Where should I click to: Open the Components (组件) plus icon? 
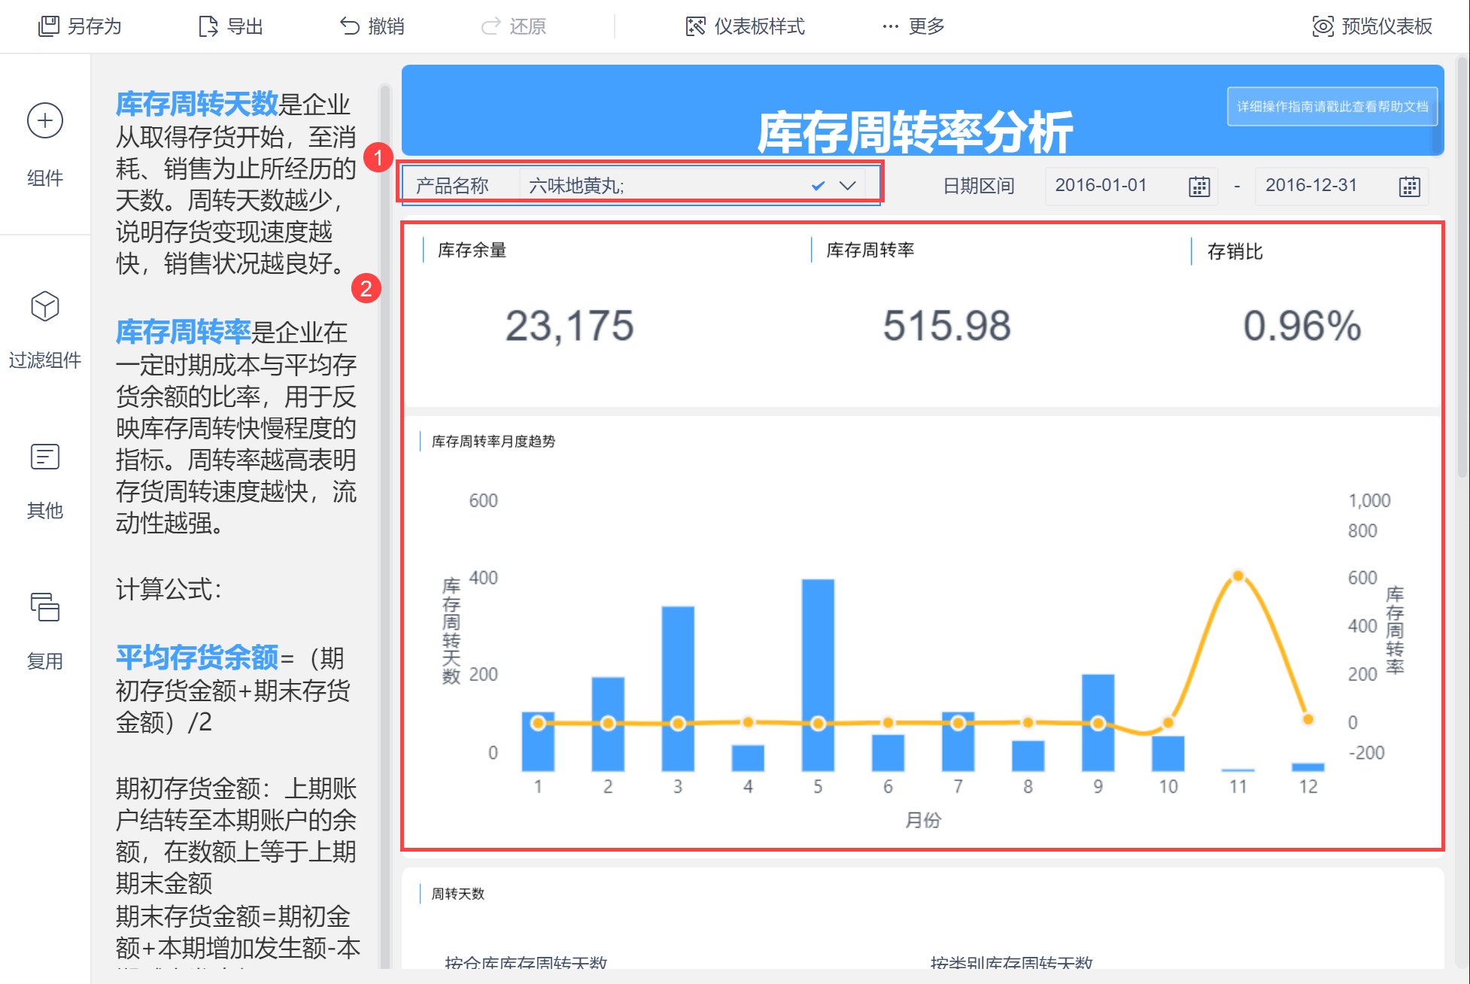[x=45, y=121]
